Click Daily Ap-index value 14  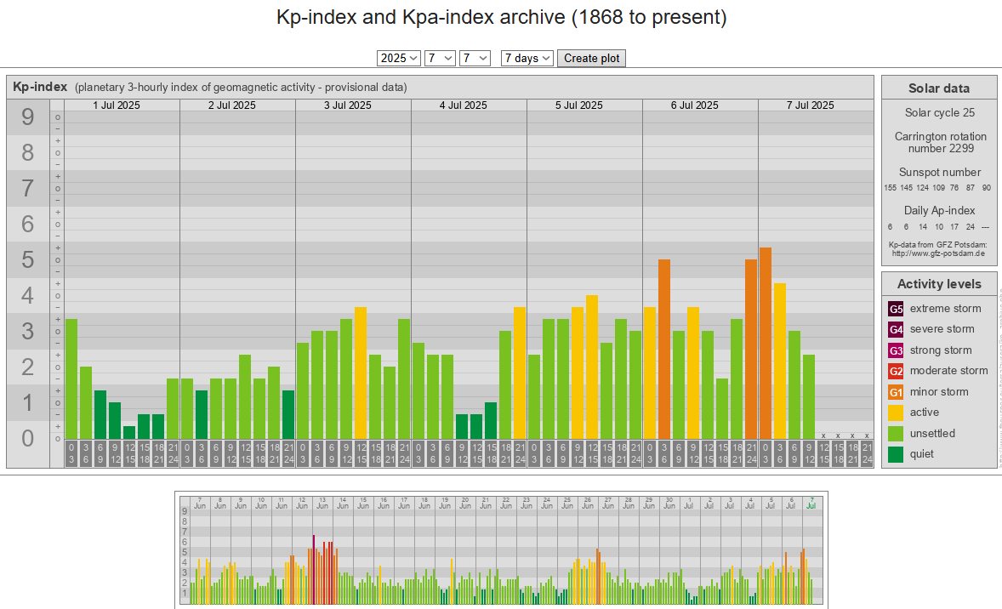[922, 227]
